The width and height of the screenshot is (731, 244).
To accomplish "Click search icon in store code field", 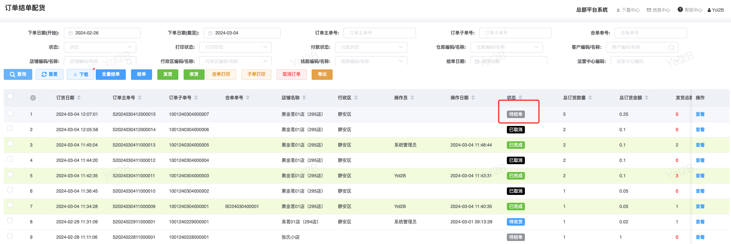I will [x=129, y=61].
